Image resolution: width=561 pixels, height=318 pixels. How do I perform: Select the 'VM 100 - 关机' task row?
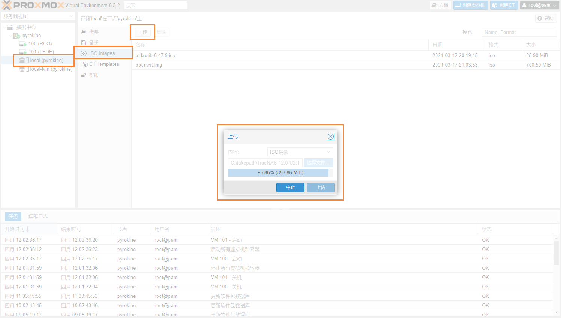277,287
